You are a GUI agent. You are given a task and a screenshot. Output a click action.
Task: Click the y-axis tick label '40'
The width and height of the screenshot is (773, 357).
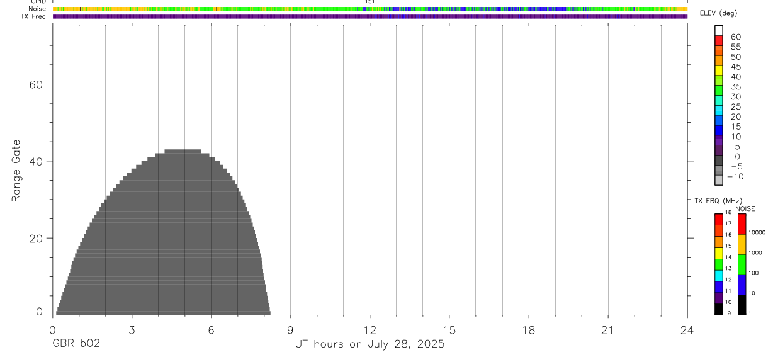[x=36, y=161]
